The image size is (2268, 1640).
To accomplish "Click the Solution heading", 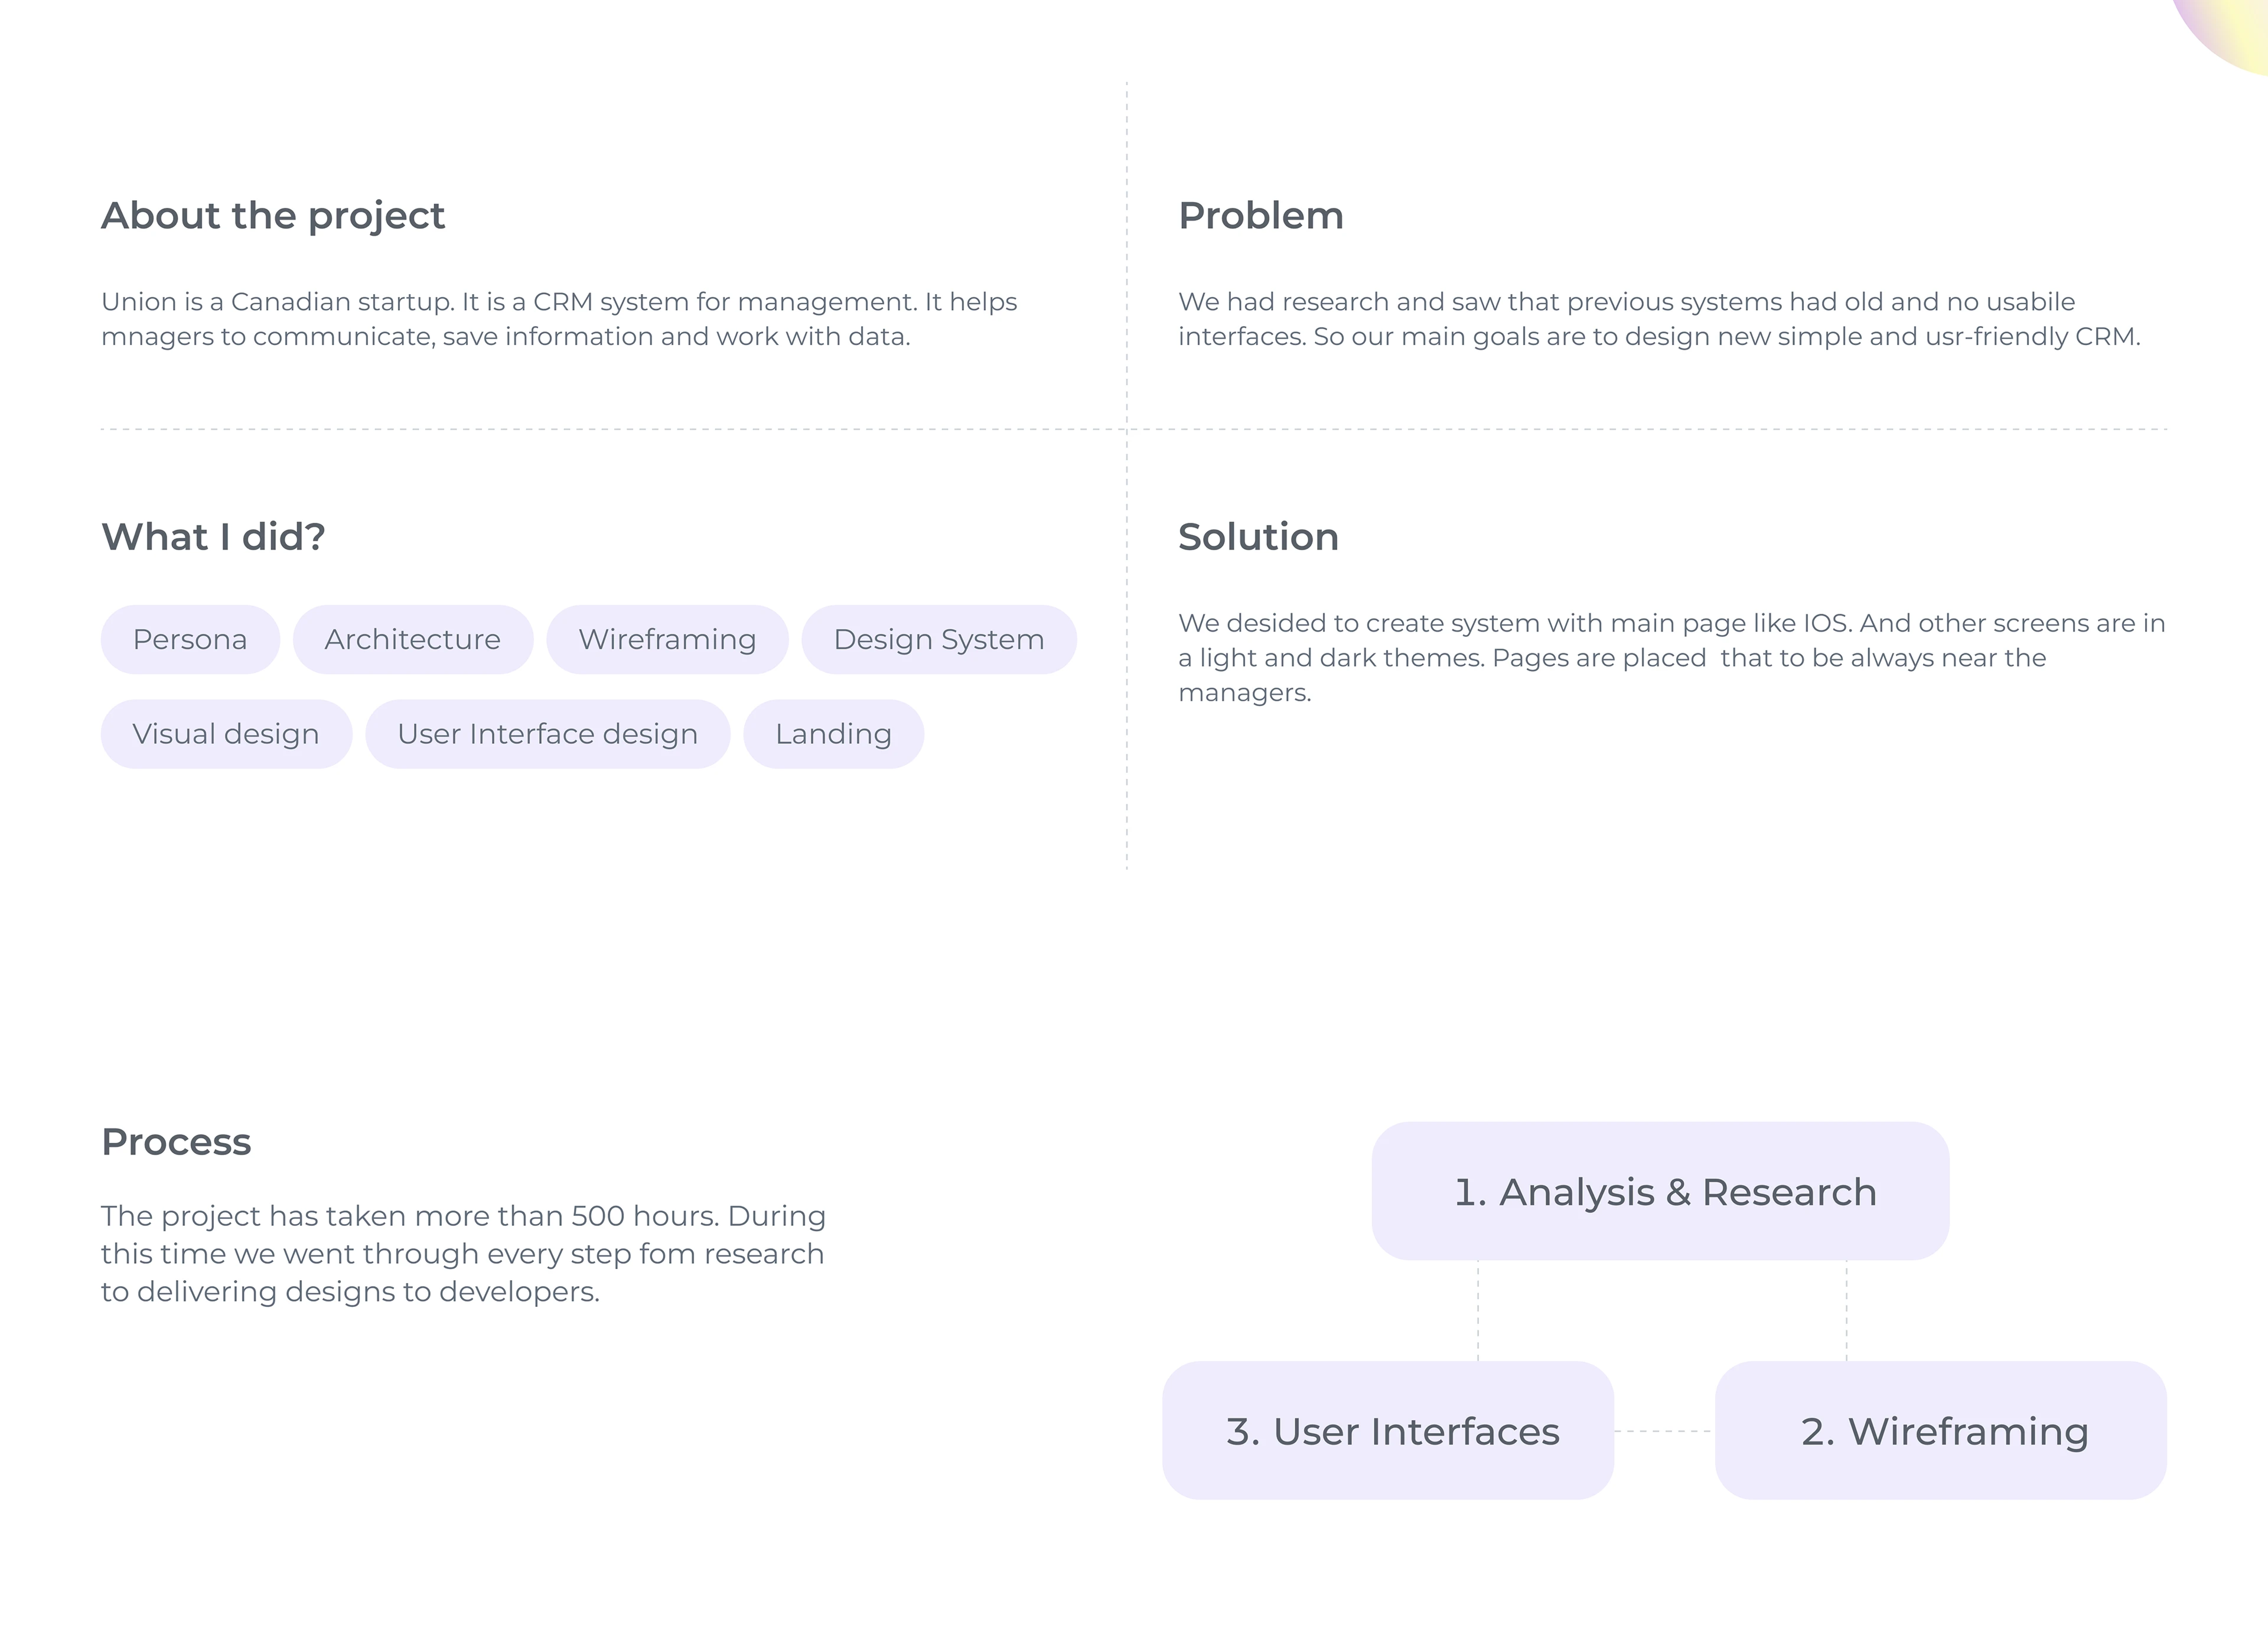I will (x=1258, y=537).
